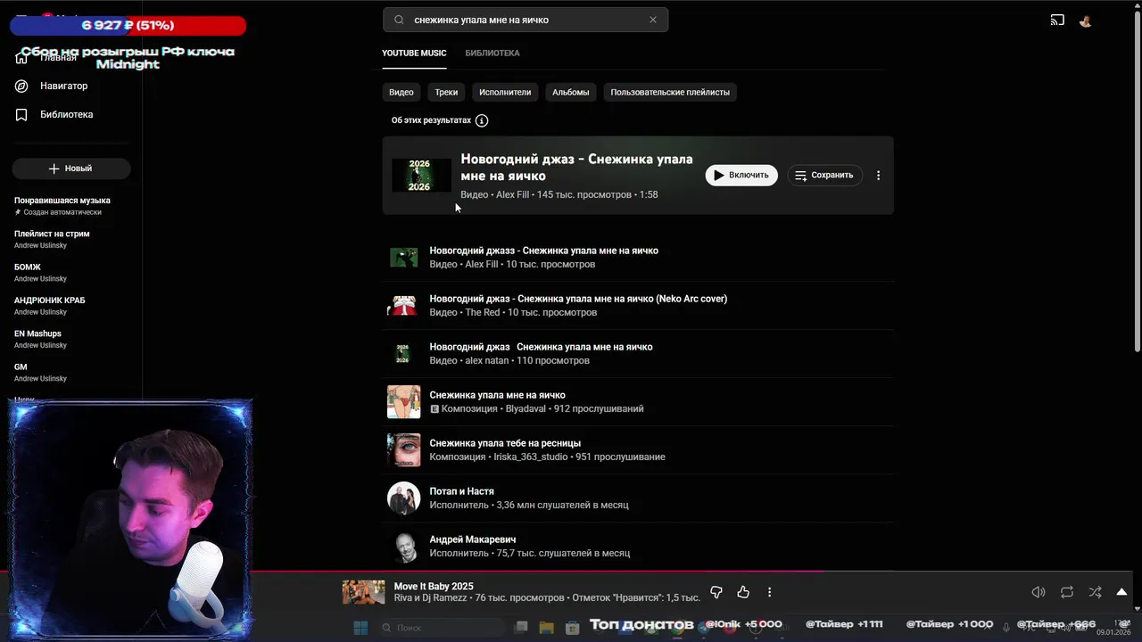The image size is (1142, 642).
Task: Switch to YOUTUBE MUSIC tab
Action: coord(414,53)
